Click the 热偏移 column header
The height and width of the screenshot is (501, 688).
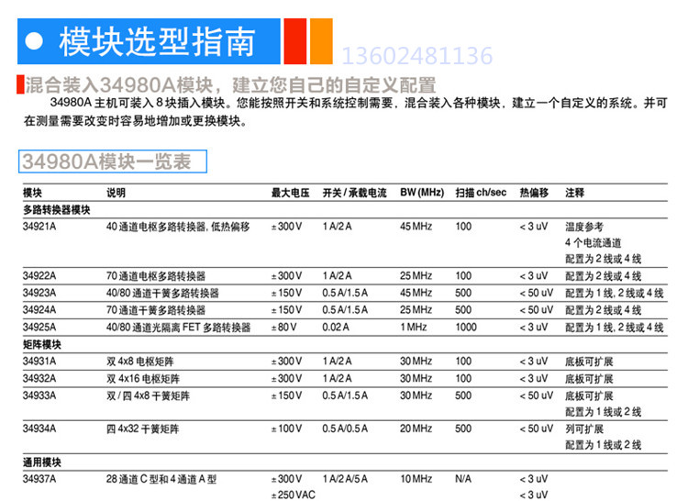[534, 193]
